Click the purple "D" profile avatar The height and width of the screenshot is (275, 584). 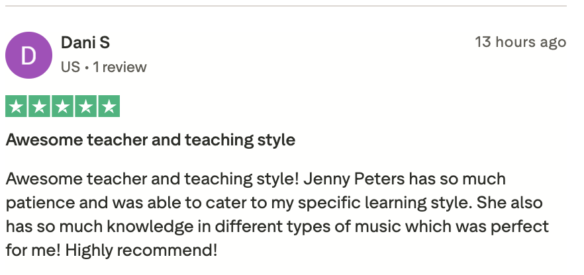pos(28,55)
